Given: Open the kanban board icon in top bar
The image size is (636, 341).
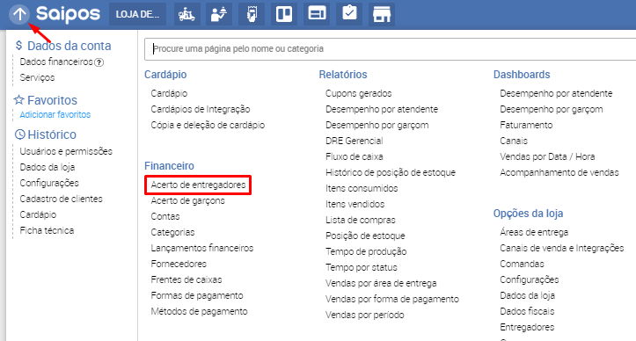Looking at the screenshot, I should click(284, 14).
